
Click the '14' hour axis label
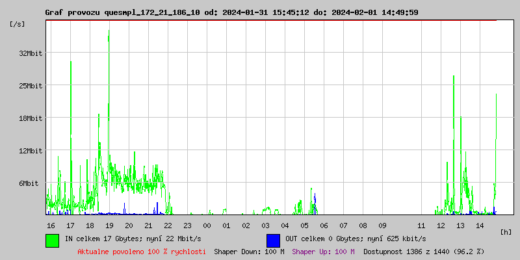click(480, 226)
